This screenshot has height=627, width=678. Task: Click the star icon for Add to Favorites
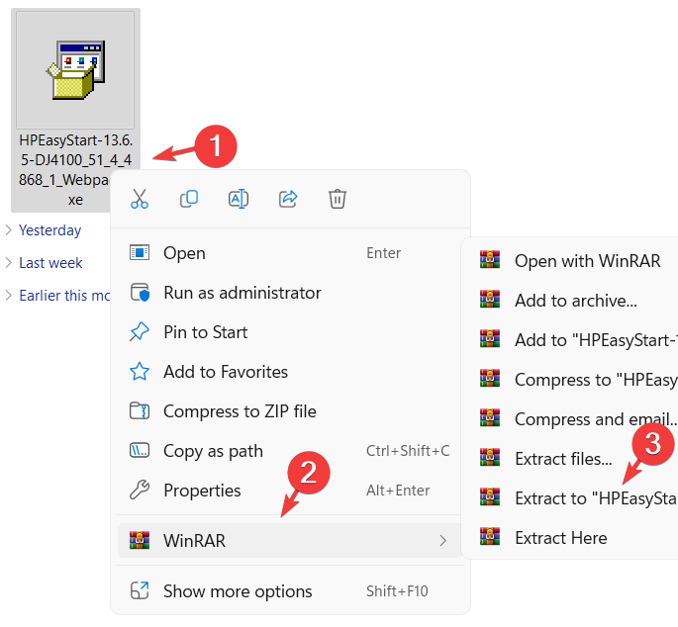tap(140, 371)
